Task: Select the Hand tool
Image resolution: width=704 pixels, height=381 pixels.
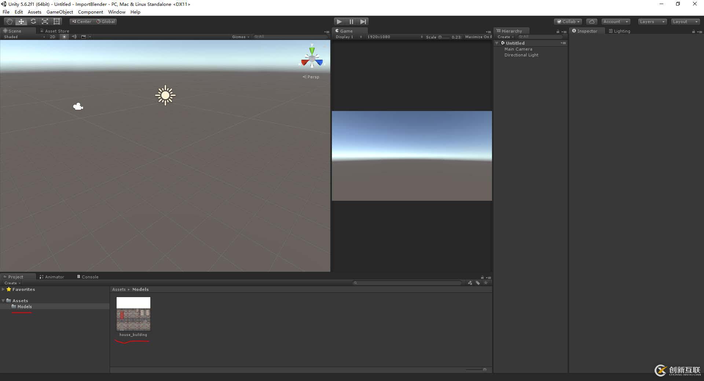Action: pos(9,22)
